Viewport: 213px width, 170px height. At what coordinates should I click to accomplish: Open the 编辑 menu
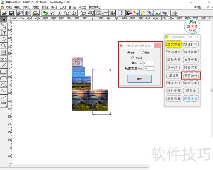click(x=17, y=7)
